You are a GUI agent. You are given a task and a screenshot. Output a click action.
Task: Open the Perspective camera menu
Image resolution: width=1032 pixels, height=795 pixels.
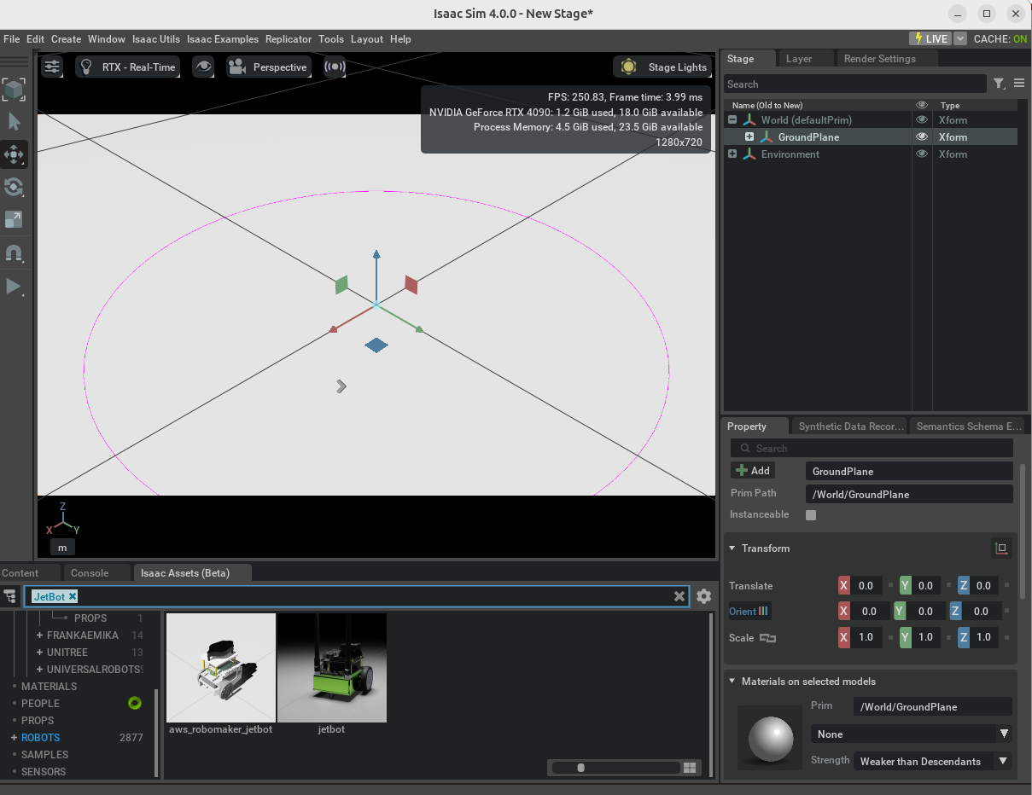click(x=268, y=67)
